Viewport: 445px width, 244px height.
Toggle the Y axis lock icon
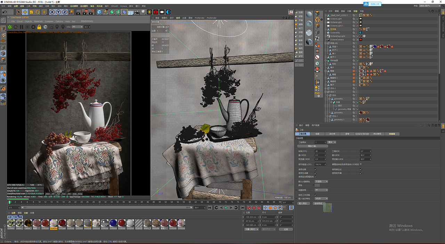(x=58, y=12)
